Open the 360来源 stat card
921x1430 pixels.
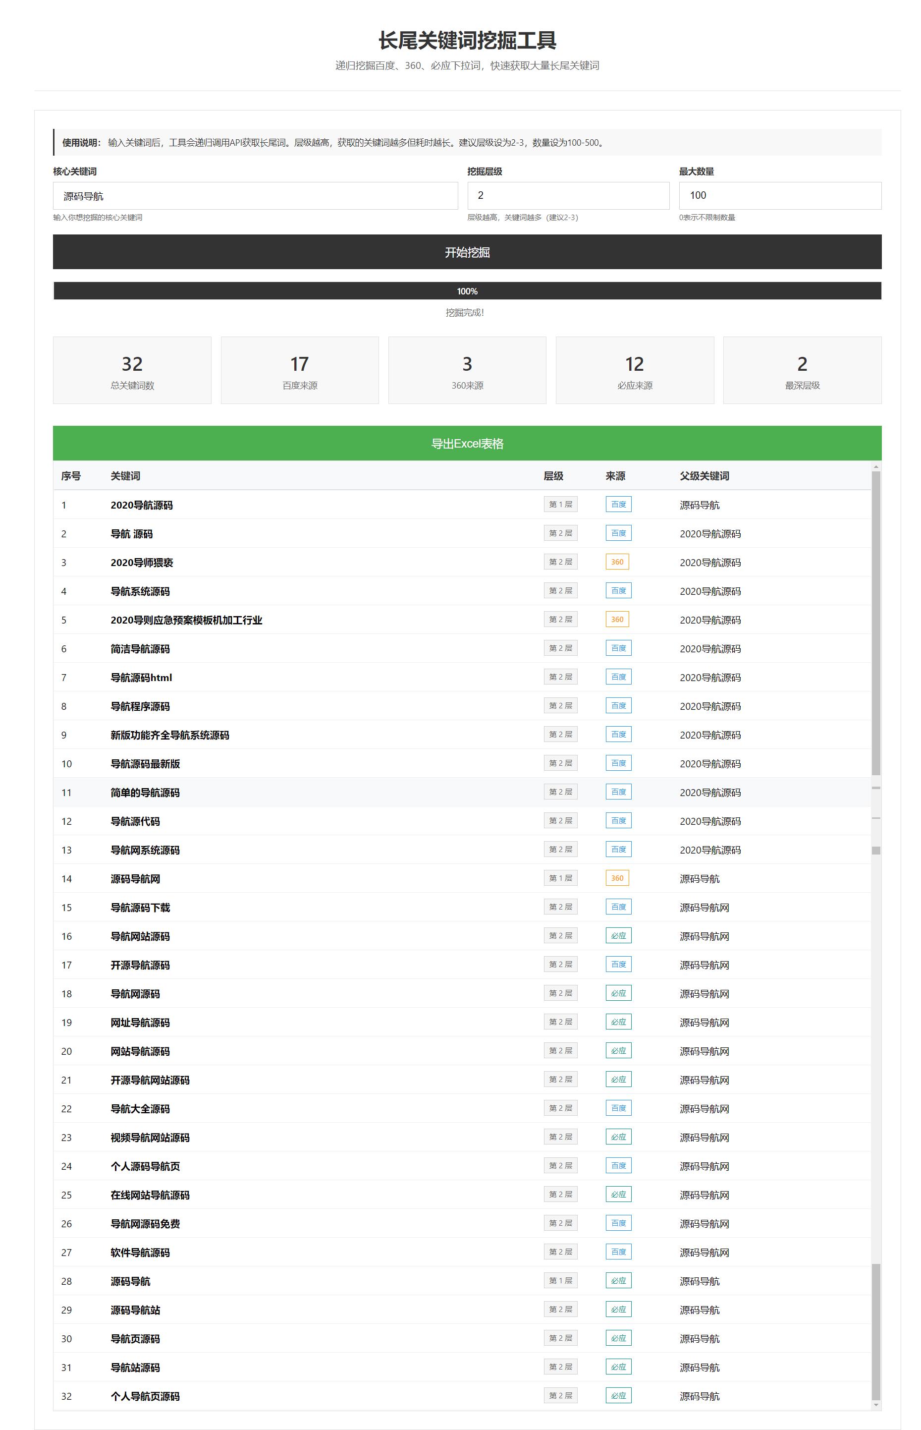pos(467,370)
